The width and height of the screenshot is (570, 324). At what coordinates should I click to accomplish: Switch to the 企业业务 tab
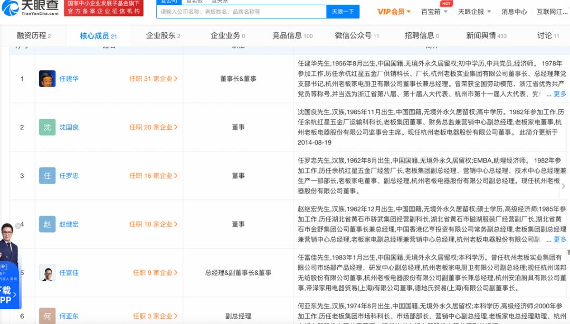[x=227, y=36]
